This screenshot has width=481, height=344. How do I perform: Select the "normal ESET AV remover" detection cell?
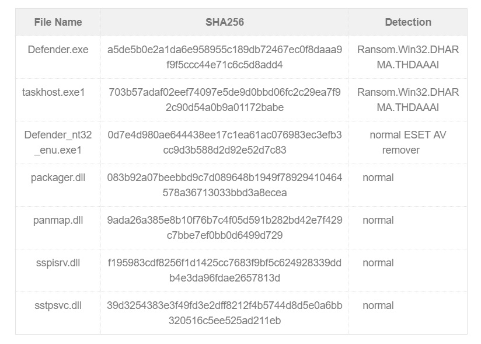400,143
